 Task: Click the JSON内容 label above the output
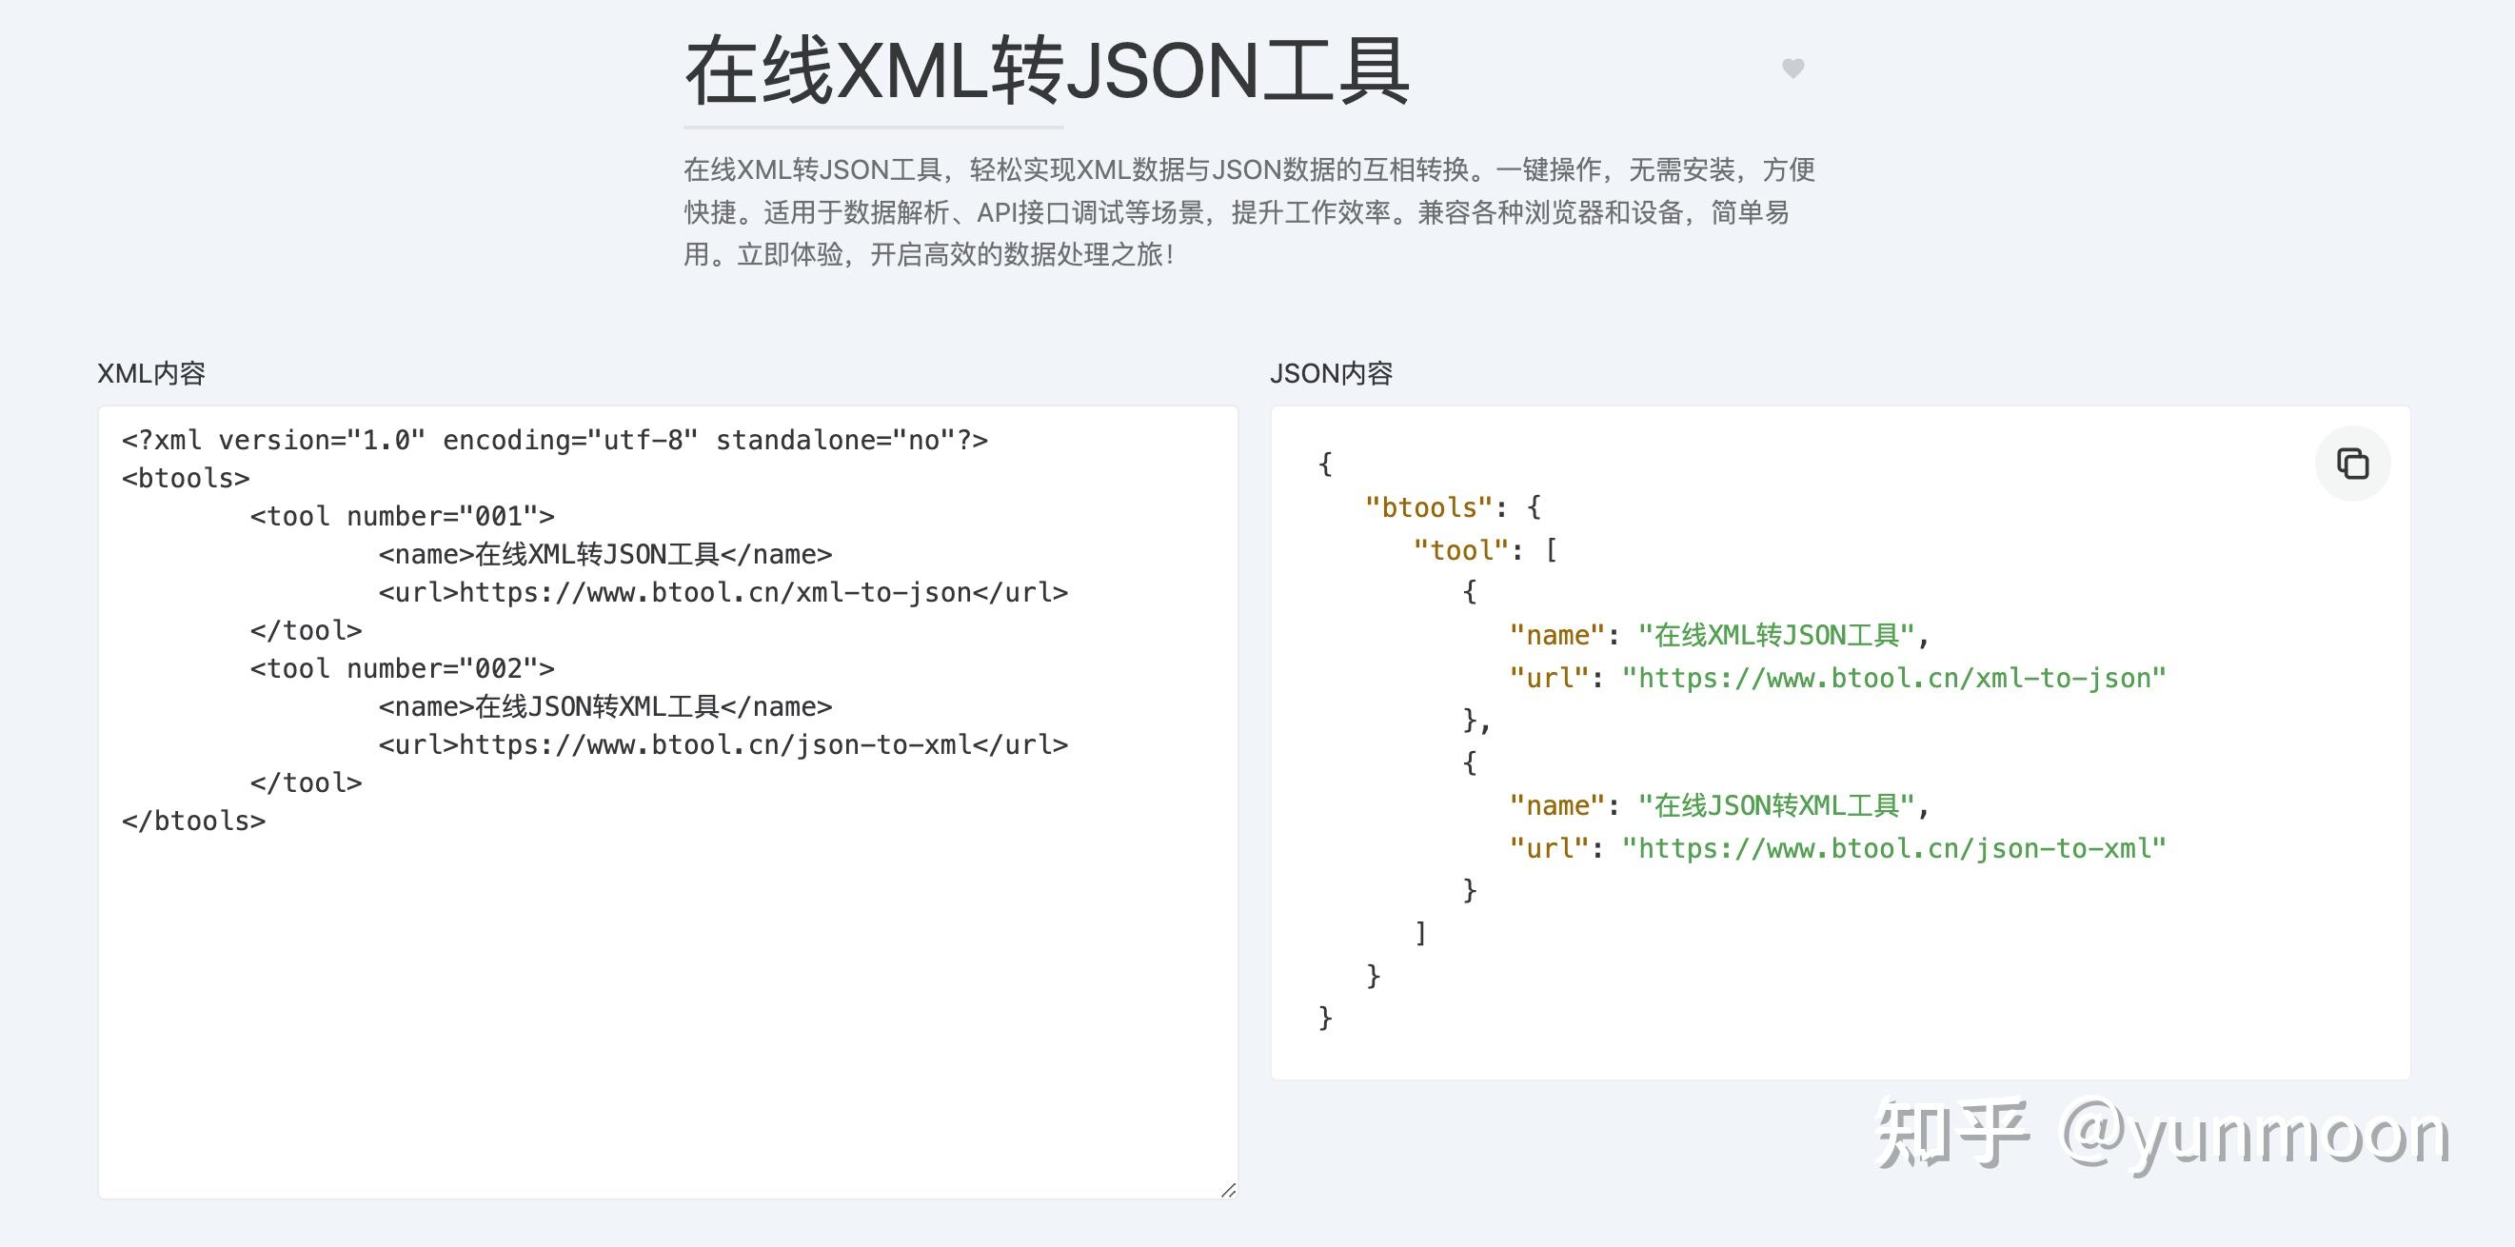click(x=1333, y=372)
